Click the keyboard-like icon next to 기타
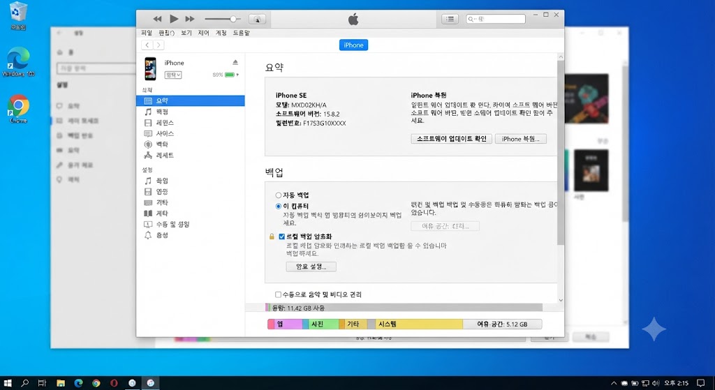The image size is (715, 390). pyautogui.click(x=148, y=202)
